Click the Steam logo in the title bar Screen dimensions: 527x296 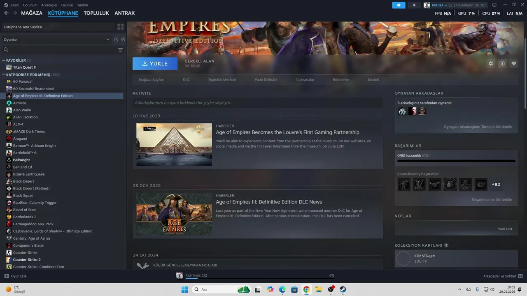coord(6,5)
